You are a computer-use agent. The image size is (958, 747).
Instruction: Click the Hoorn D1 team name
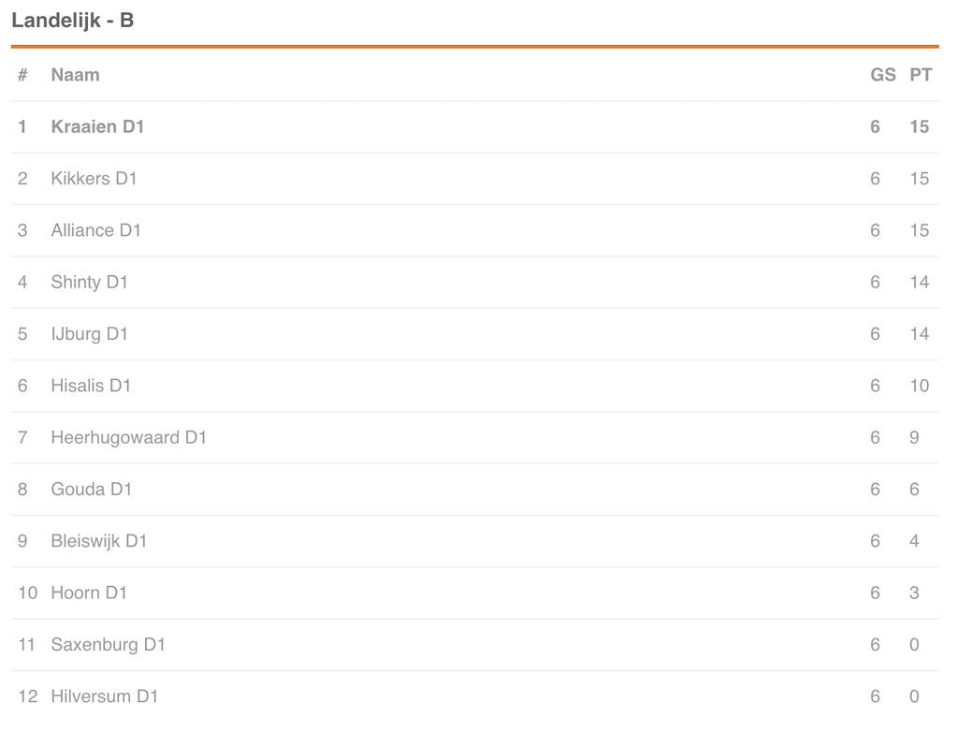coord(89,593)
